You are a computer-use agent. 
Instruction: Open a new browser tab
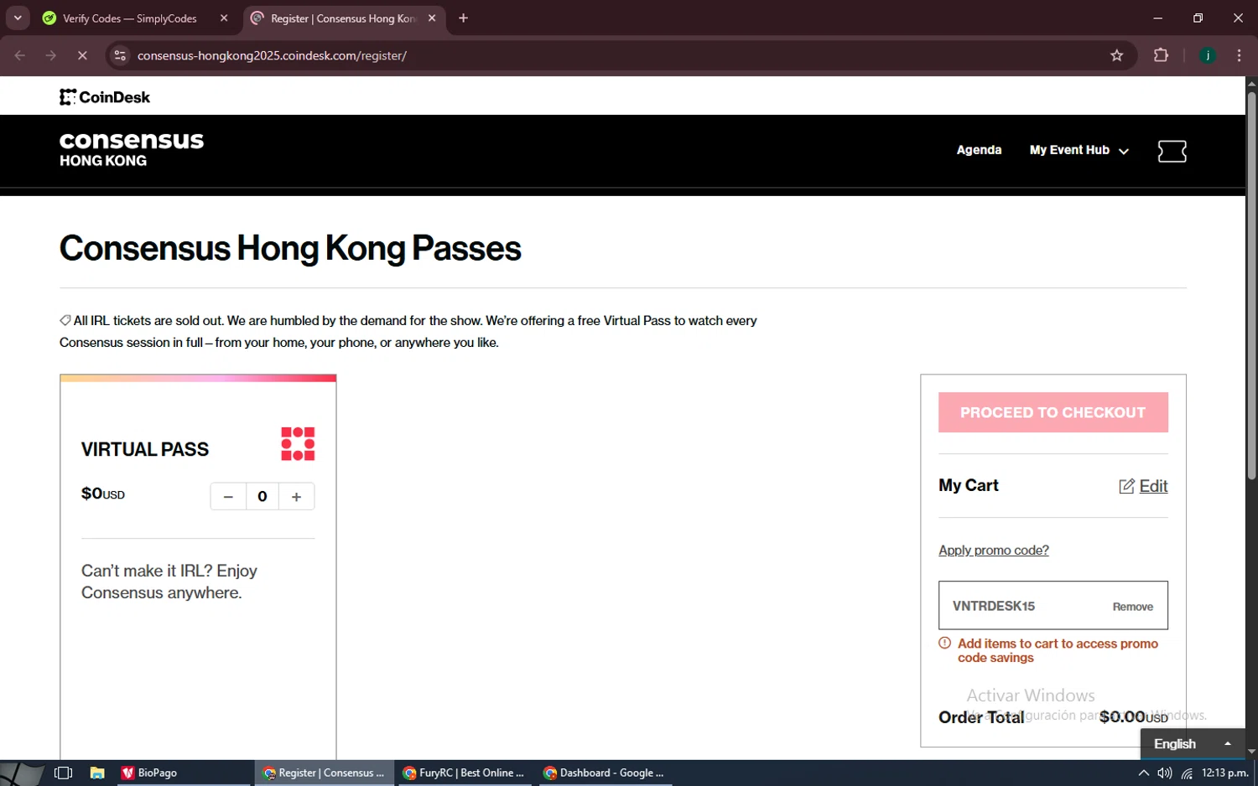464,18
